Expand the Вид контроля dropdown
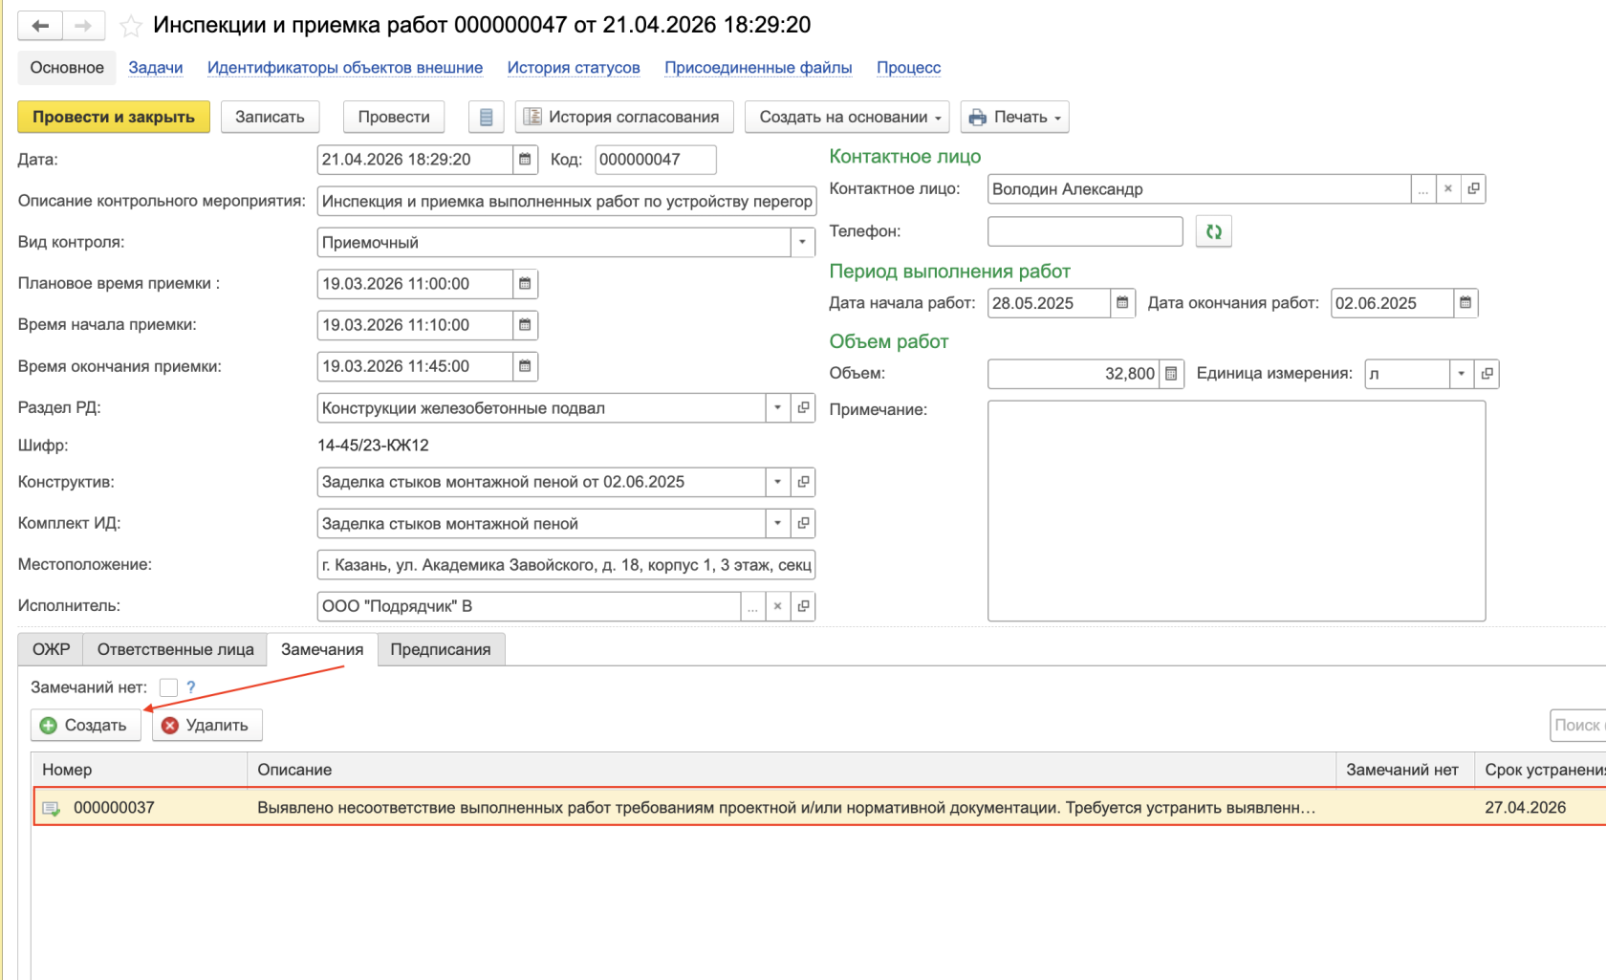This screenshot has height=980, width=1606. (802, 243)
